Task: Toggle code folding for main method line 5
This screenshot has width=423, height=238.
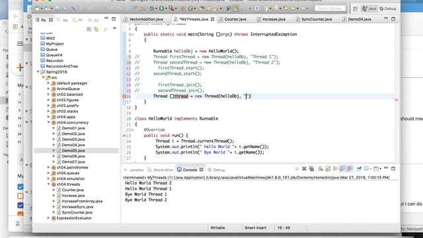Action: click(132, 34)
